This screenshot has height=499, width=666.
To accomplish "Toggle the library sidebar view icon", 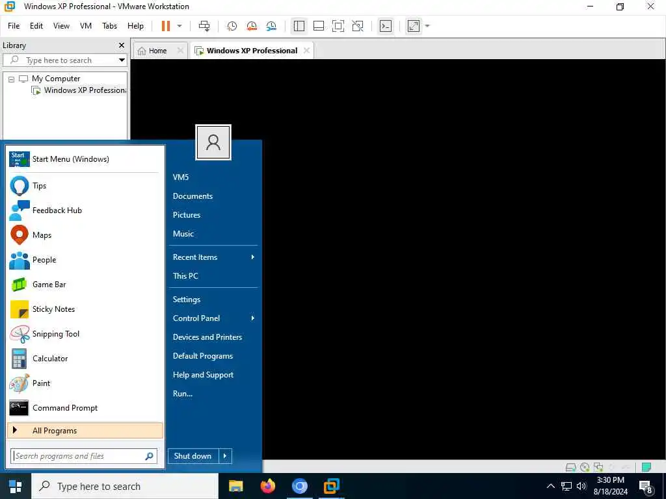I will pyautogui.click(x=299, y=26).
